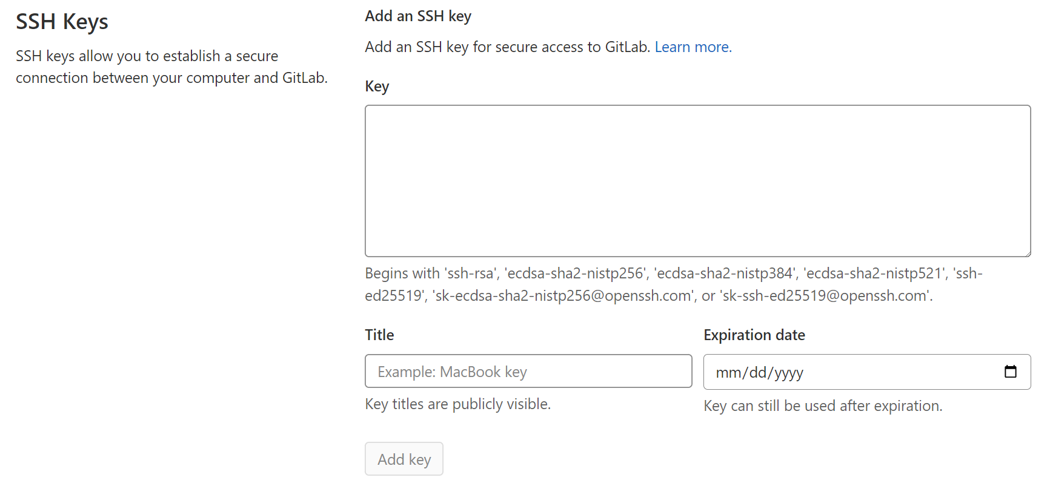Select the day segment of Expiration date
The width and height of the screenshot is (1050, 489).
pyautogui.click(x=757, y=373)
